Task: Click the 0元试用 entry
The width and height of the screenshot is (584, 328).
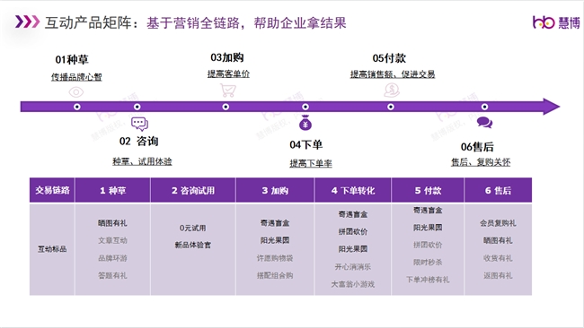Action: 192,228
